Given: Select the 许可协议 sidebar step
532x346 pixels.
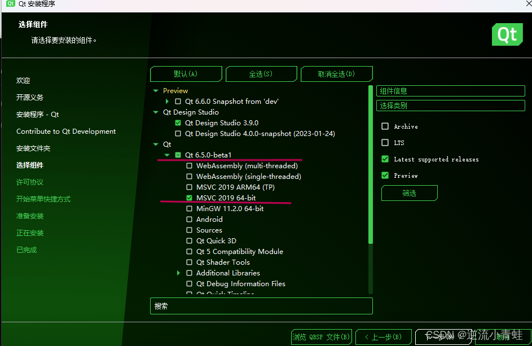Looking at the screenshot, I should [x=30, y=182].
